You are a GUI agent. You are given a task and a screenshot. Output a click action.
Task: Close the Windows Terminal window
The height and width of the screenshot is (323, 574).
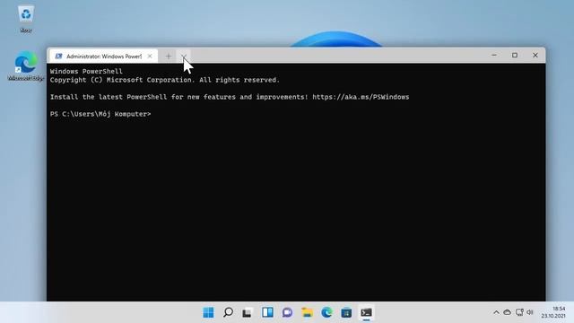[x=535, y=56]
